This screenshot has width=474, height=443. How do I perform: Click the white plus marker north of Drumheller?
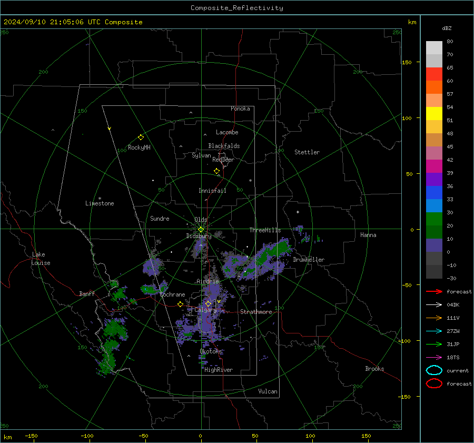coord(298,212)
